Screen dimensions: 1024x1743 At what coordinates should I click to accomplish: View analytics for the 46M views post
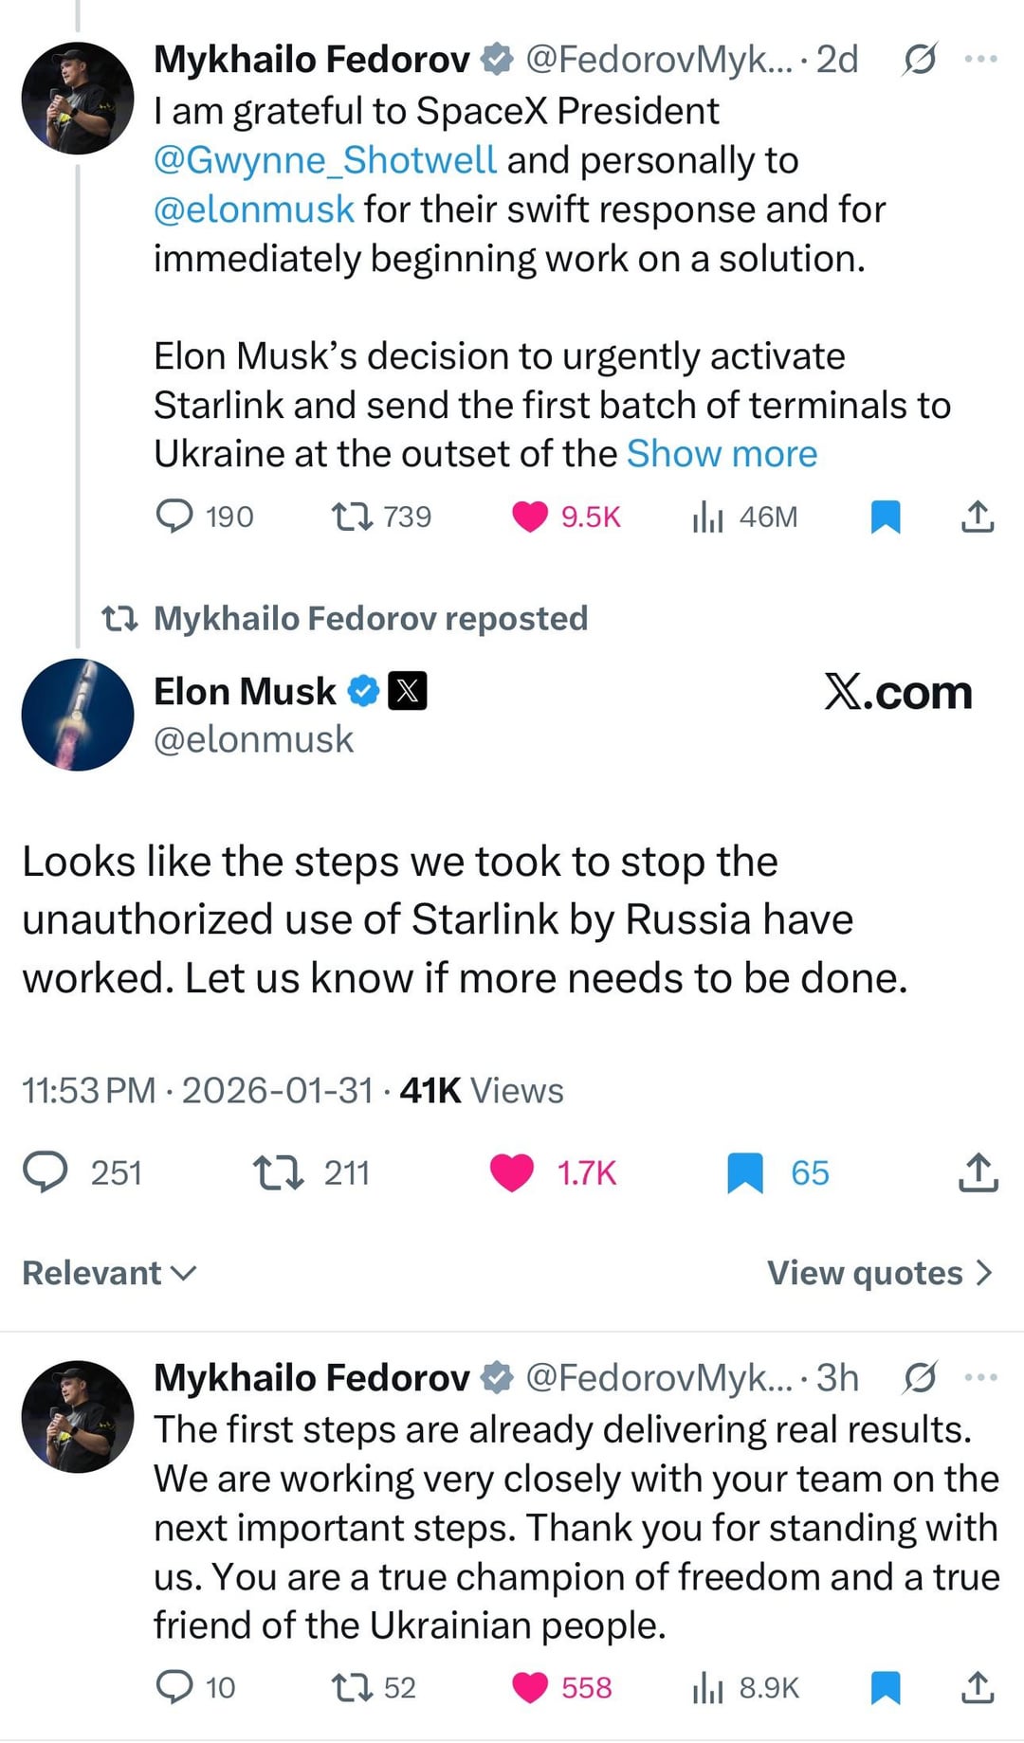point(707,517)
